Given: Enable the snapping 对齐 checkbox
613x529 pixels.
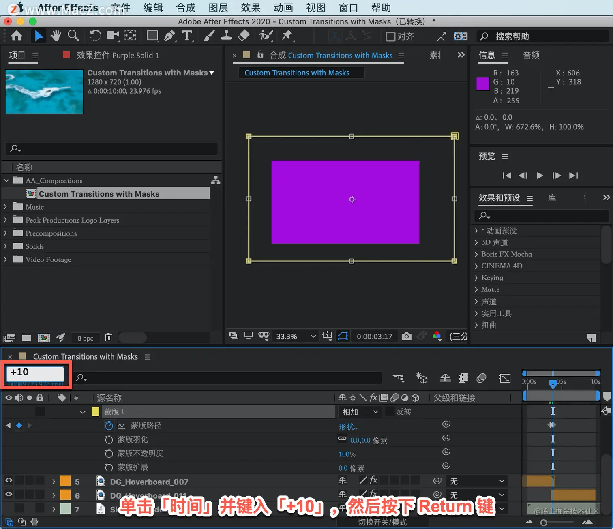Looking at the screenshot, I should tap(390, 36).
